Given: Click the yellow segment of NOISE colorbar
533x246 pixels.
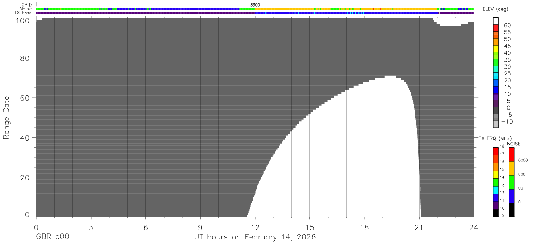Looking at the screenshot, I should coord(511,168).
